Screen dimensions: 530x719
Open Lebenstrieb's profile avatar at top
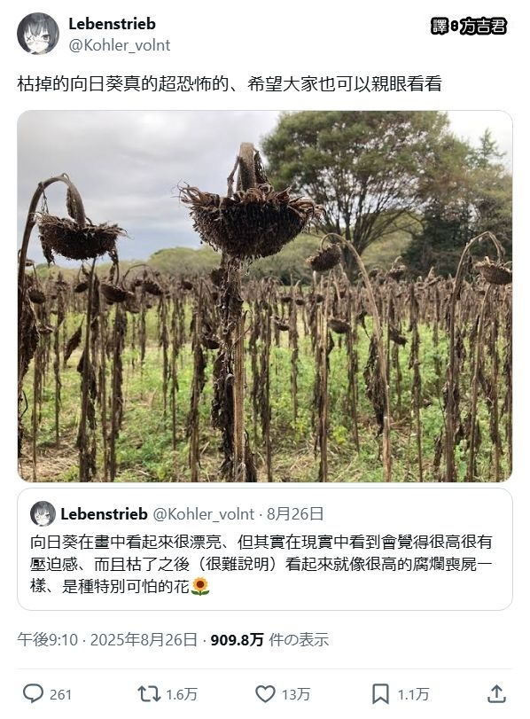(x=38, y=34)
